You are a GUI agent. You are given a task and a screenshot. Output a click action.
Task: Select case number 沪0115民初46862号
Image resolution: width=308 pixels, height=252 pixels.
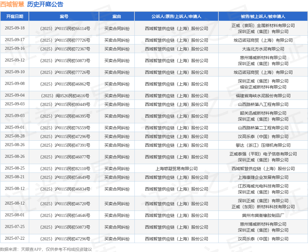coord(65,84)
